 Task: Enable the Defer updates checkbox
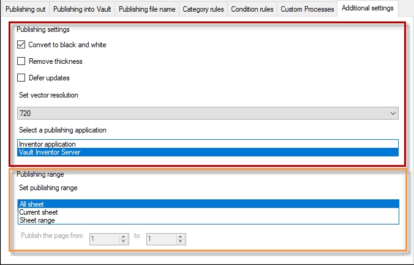point(21,78)
